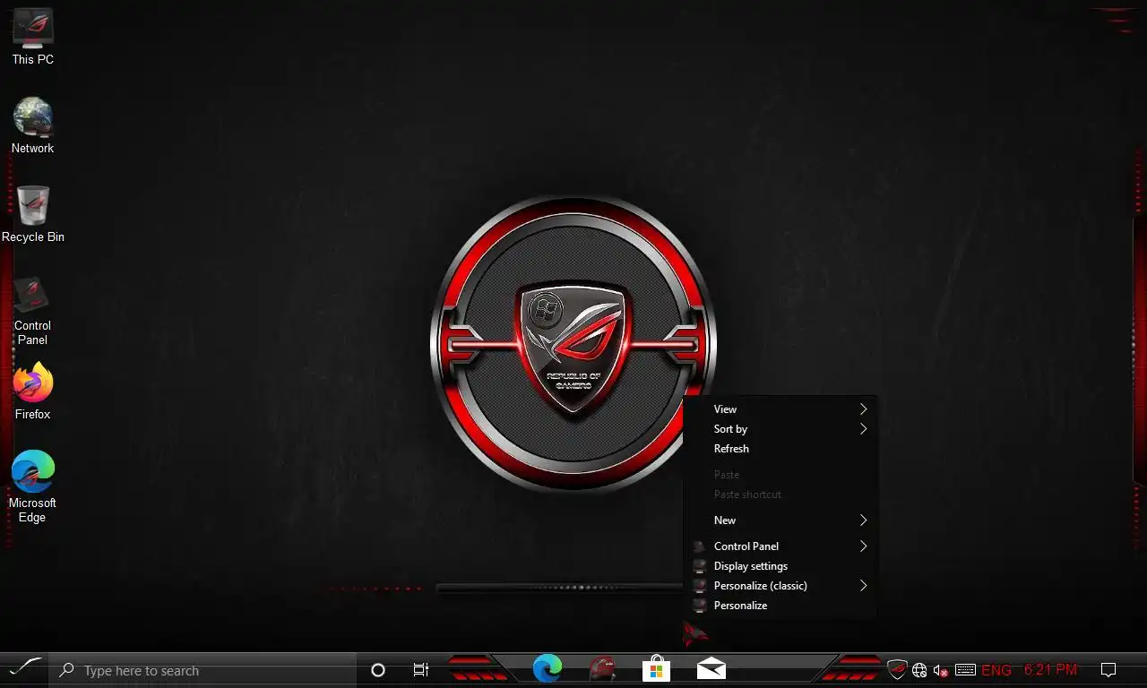Select View in the context menu
The height and width of the screenshot is (688, 1147).
pos(780,409)
